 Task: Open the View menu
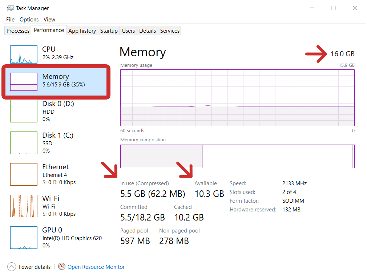[x=49, y=20]
